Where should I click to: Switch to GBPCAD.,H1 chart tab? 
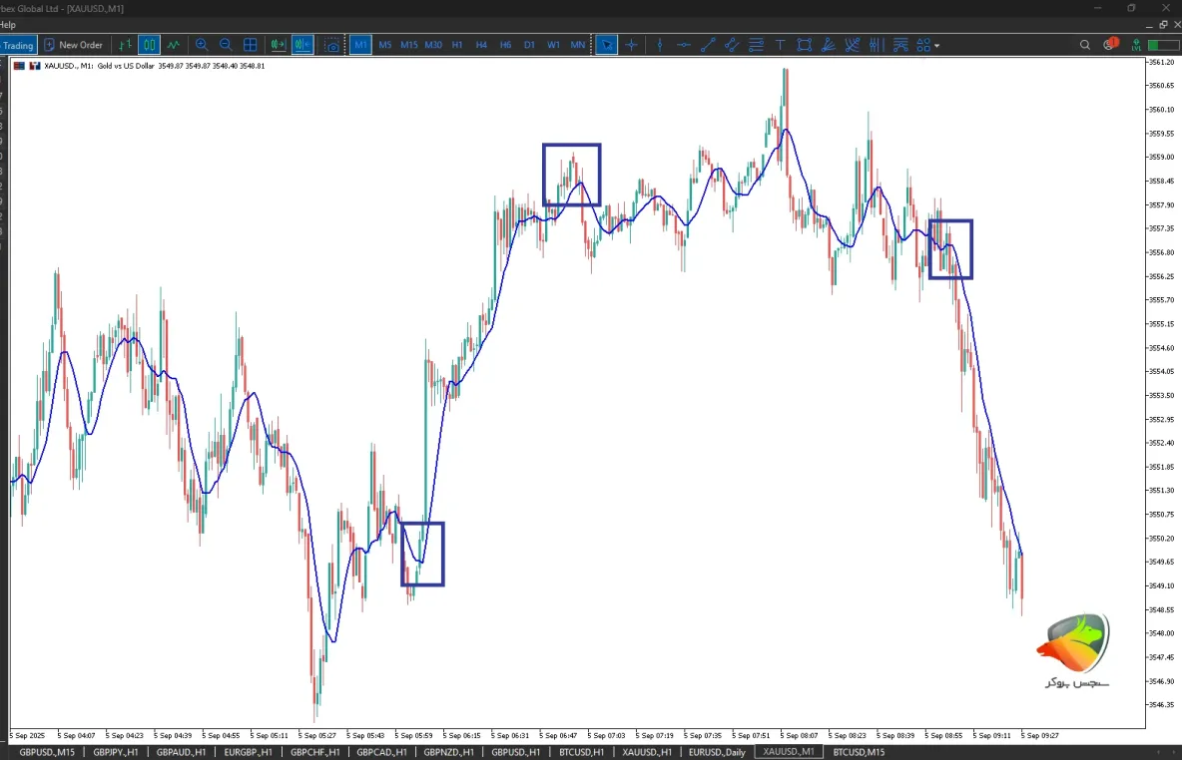381,752
